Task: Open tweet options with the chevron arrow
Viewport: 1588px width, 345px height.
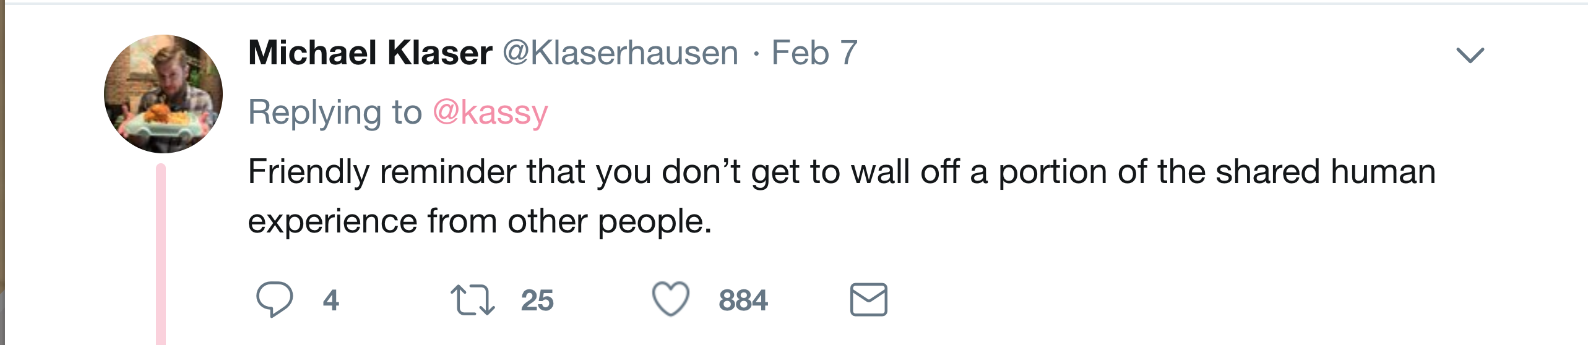Action: tap(1470, 56)
